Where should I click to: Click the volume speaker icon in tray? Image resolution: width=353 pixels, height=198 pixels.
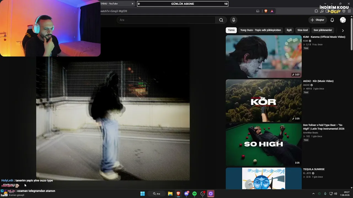[336, 194]
